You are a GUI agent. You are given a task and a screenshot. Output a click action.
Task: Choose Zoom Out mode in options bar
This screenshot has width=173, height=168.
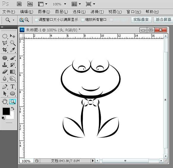pos(27,20)
